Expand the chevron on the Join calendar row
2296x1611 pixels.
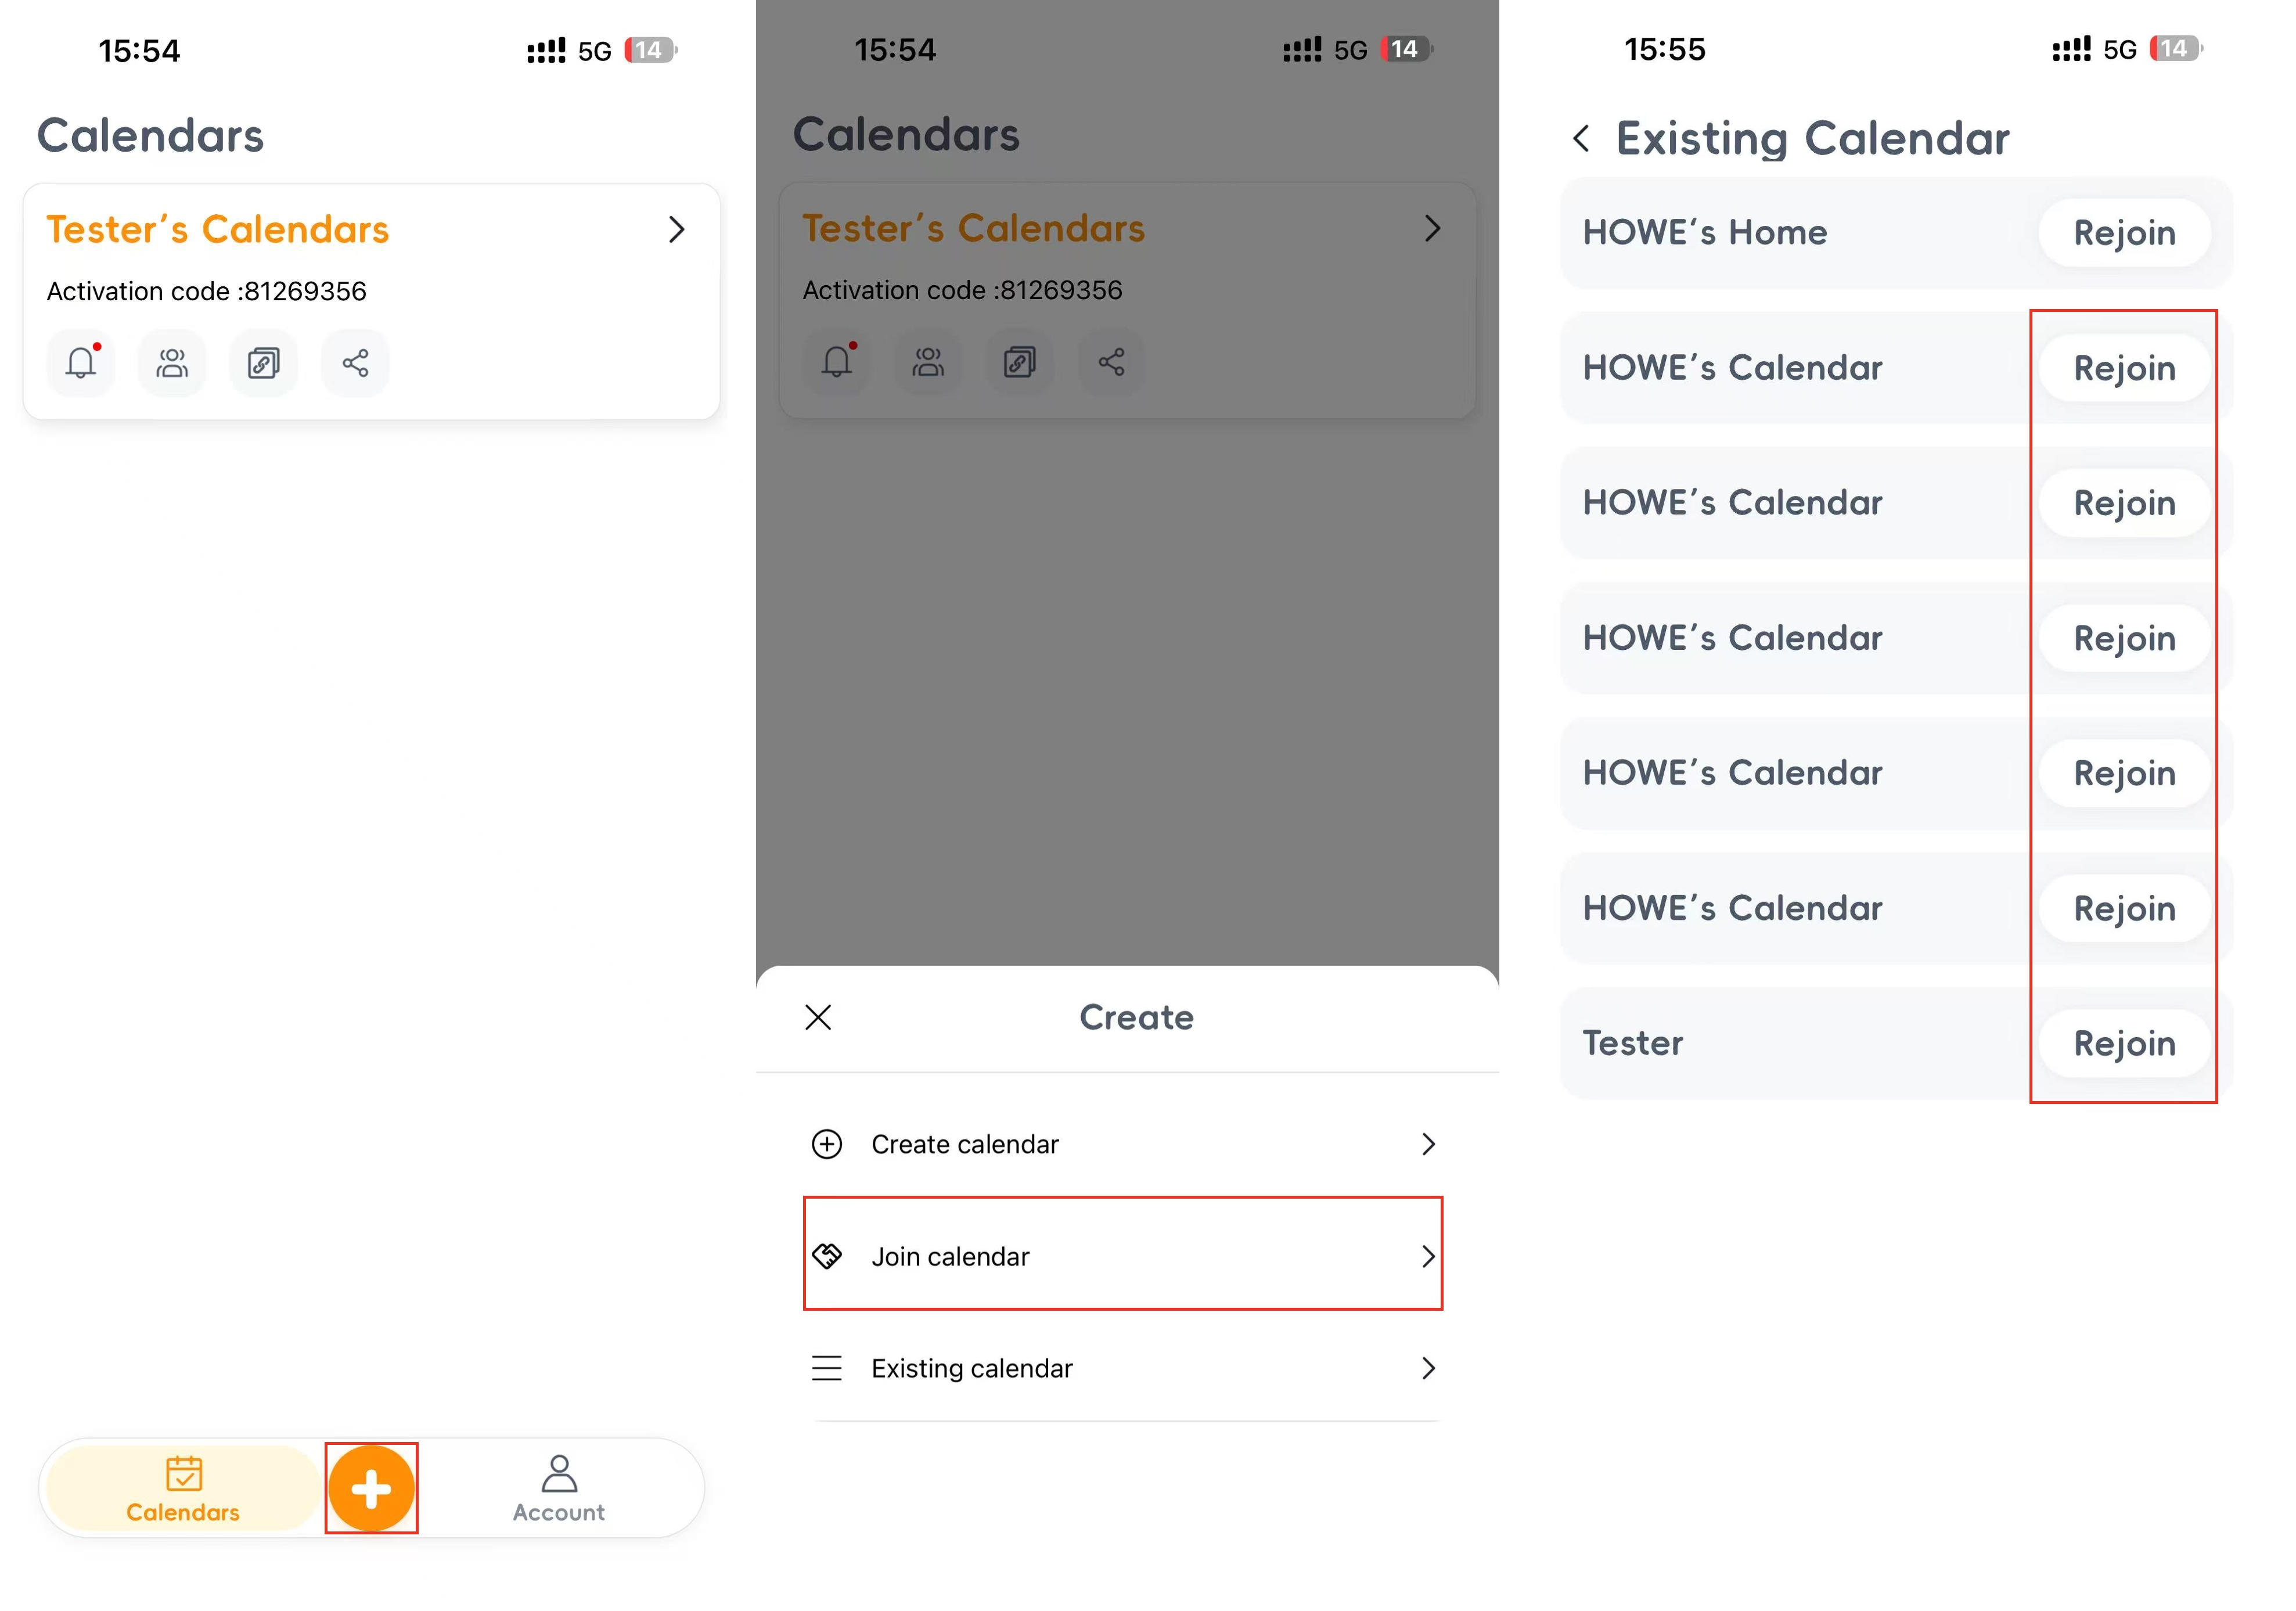pos(1428,1256)
